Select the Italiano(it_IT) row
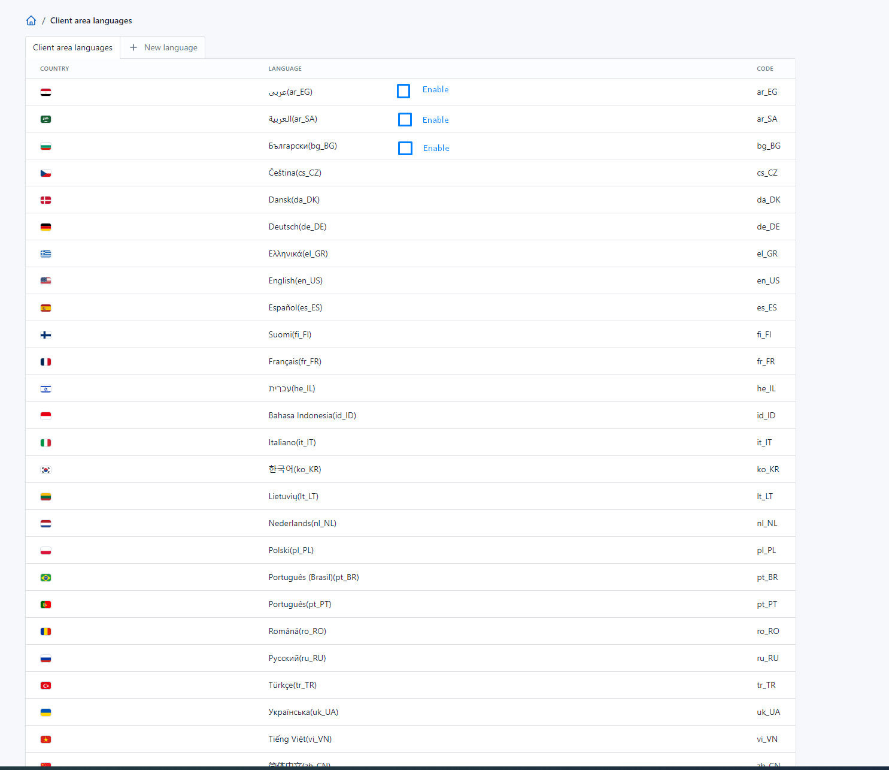889x770 pixels. pos(293,442)
